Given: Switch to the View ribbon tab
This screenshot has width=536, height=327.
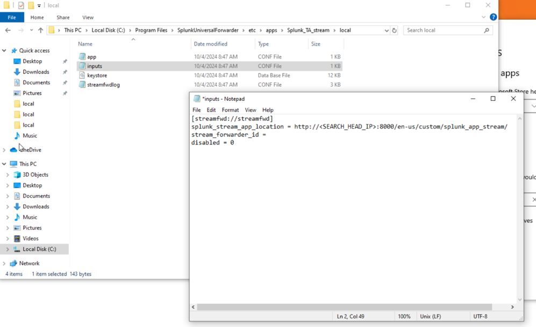Looking at the screenshot, I should point(88,17).
